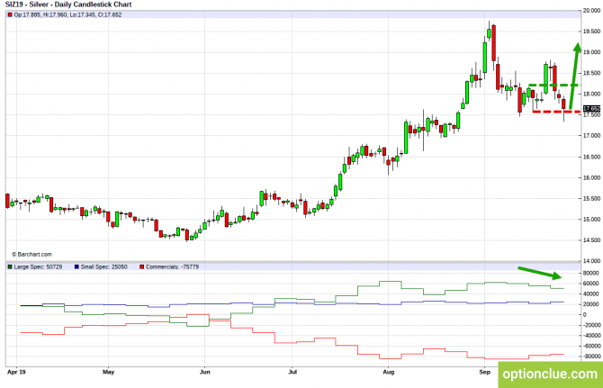Click the red square beside the OHLC values
This screenshot has width=603, height=388.
pyautogui.click(x=10, y=15)
